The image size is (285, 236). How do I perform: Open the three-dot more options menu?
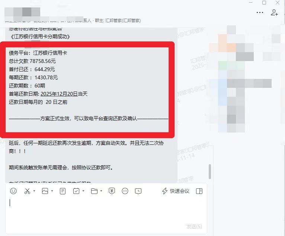(260, 13)
